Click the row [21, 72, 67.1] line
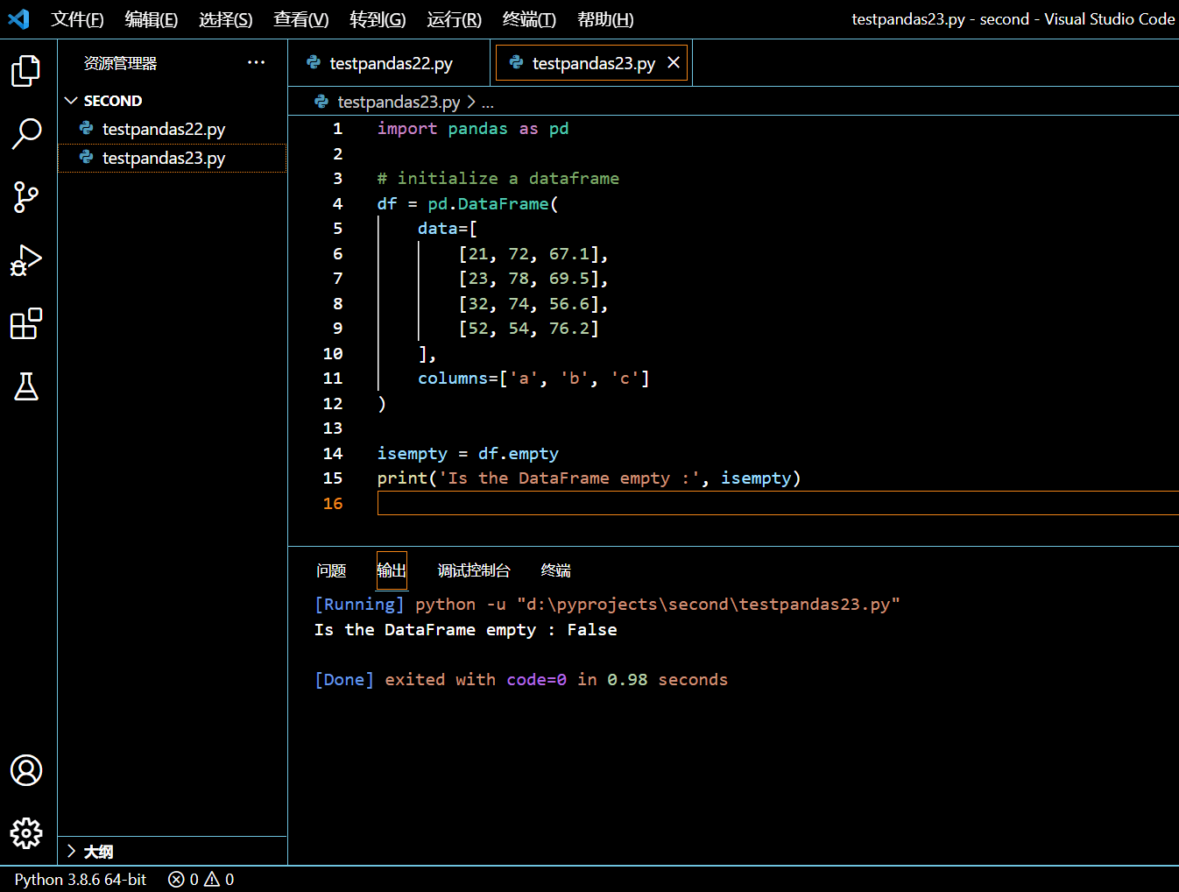Screen dimensions: 1179x892 point(533,253)
